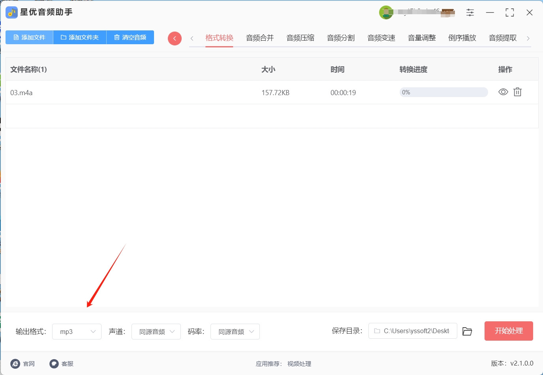Image resolution: width=543 pixels, height=375 pixels.
Task: Expand the 声道 channel dropdown
Action: click(x=156, y=332)
